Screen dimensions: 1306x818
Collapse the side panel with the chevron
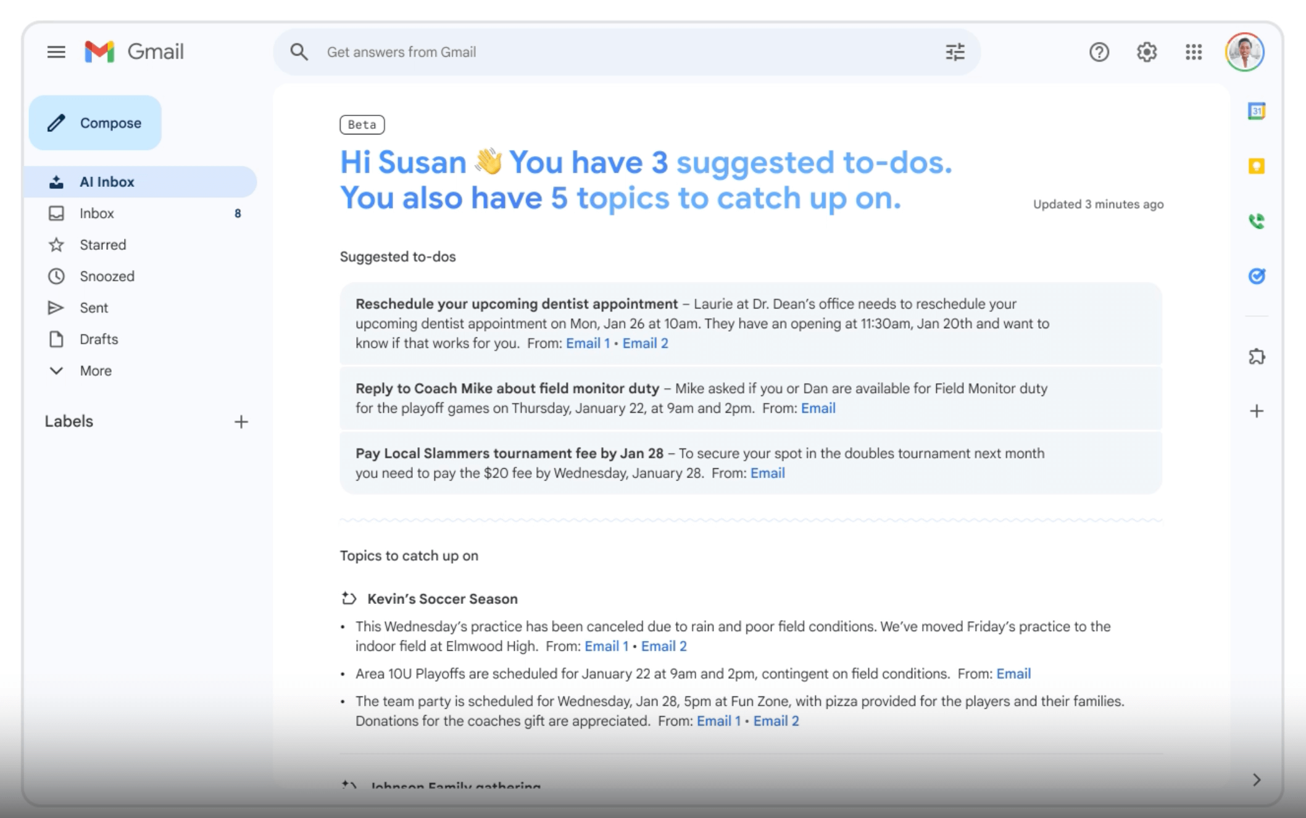[x=1256, y=780]
